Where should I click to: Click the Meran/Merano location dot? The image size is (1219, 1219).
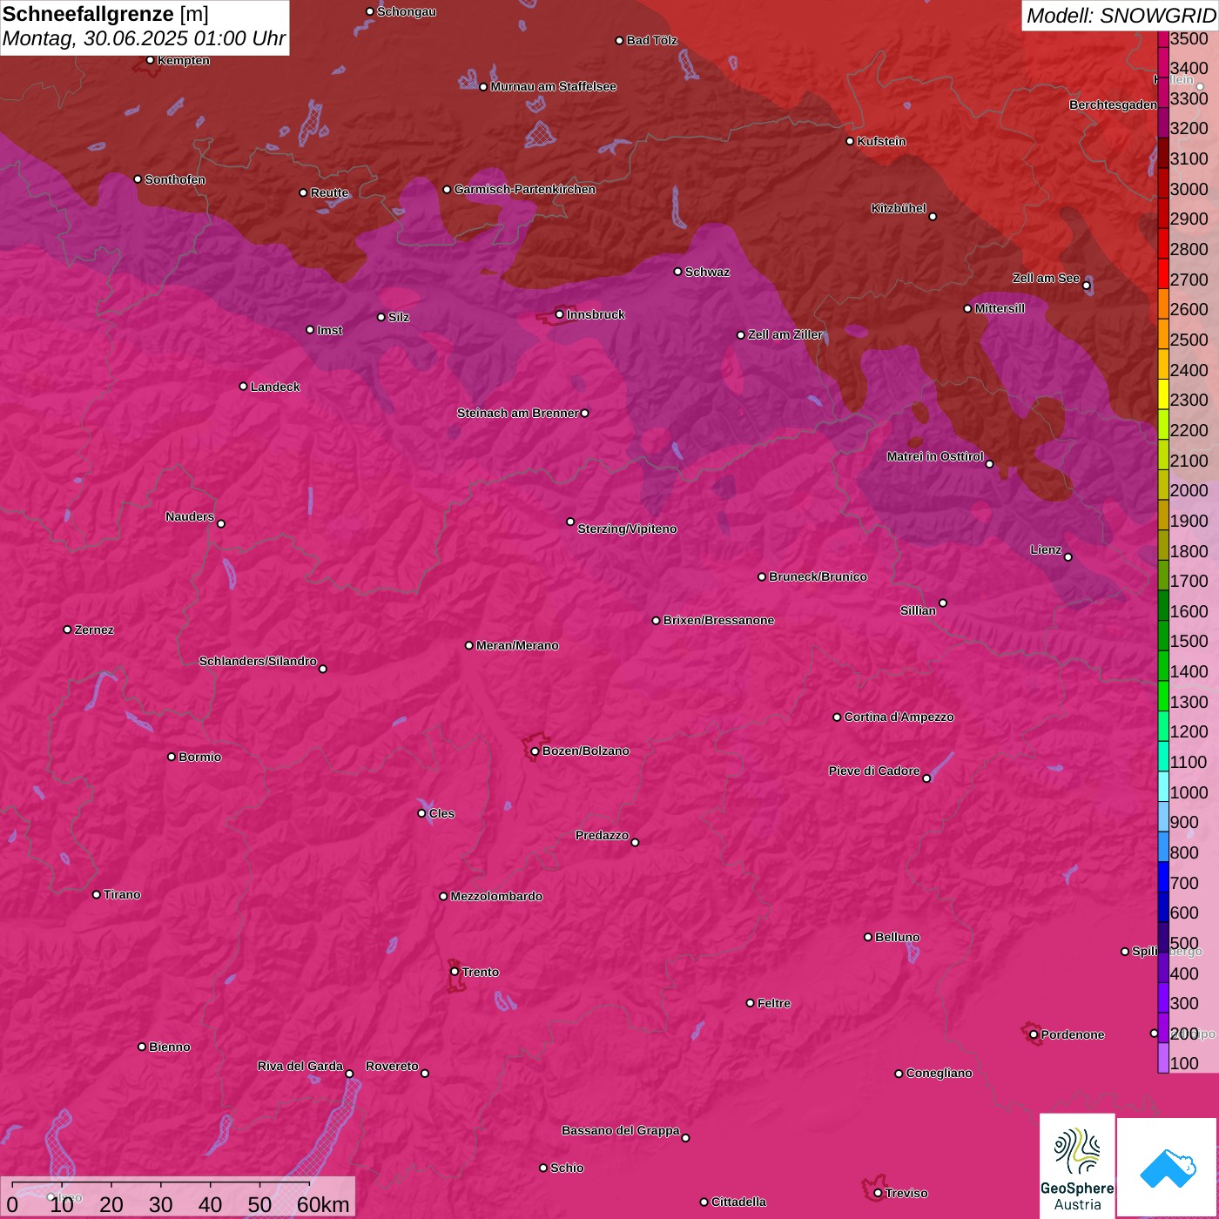[x=469, y=645]
